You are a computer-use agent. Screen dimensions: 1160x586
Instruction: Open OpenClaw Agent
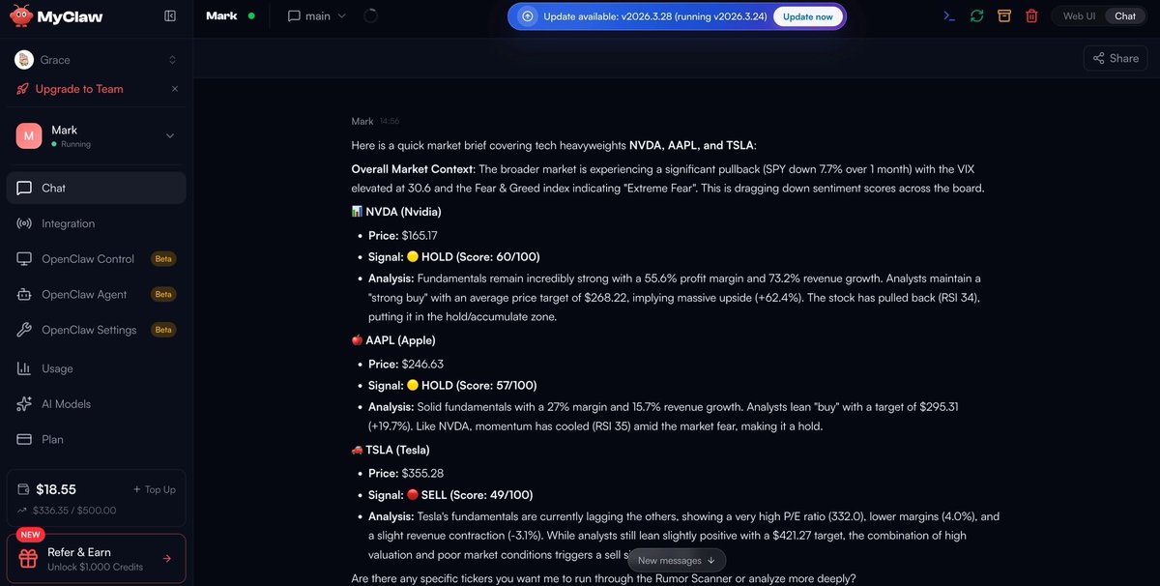pos(96,295)
